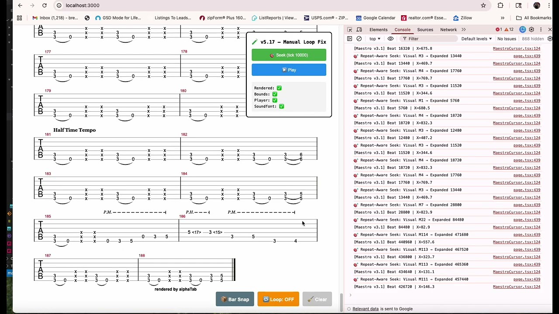Open the GSD Mode for Life bookmark
559x314 pixels.
click(x=118, y=18)
